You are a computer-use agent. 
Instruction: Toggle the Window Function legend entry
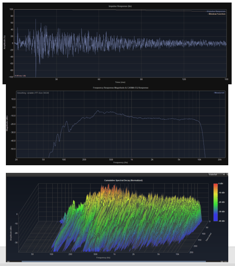[216, 14]
